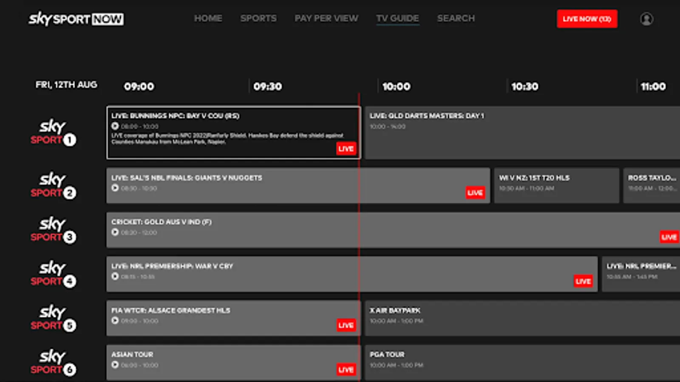Select the Sky Sport 1 channel logo
Image resolution: width=680 pixels, height=382 pixels.
(x=53, y=133)
